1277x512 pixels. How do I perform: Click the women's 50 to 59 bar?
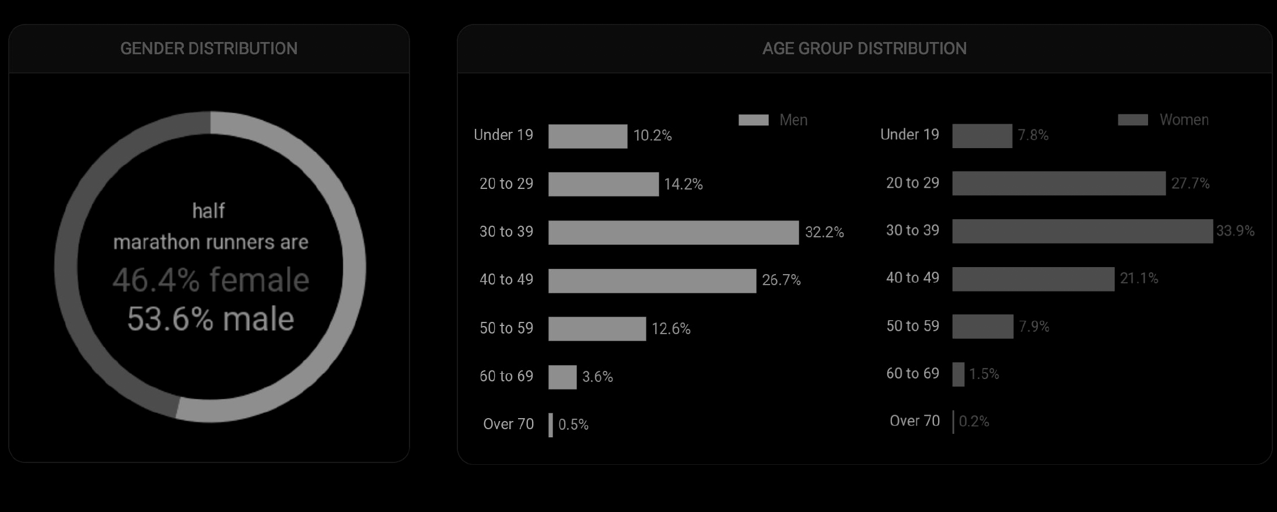(x=982, y=327)
